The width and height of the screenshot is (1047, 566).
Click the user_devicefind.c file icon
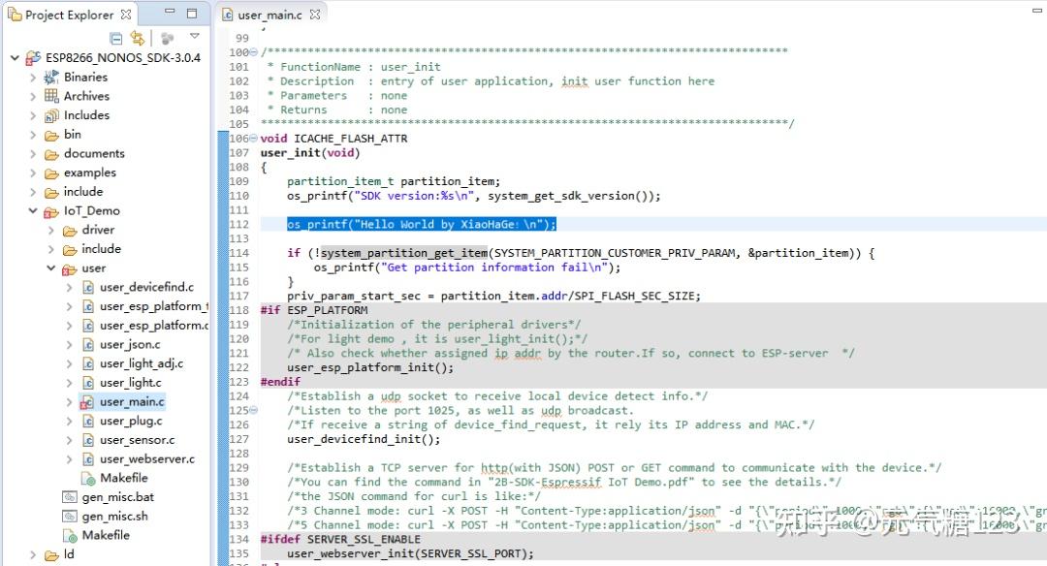(x=87, y=288)
